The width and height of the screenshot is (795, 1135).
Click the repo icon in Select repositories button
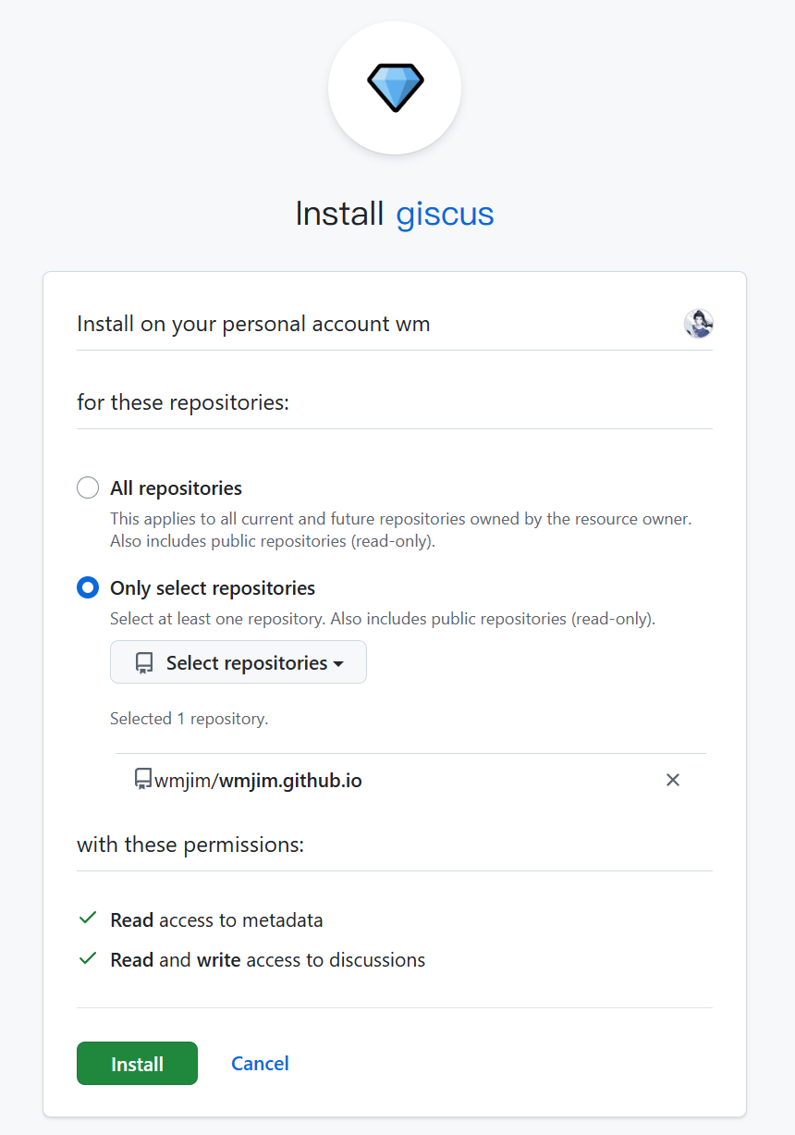[144, 662]
